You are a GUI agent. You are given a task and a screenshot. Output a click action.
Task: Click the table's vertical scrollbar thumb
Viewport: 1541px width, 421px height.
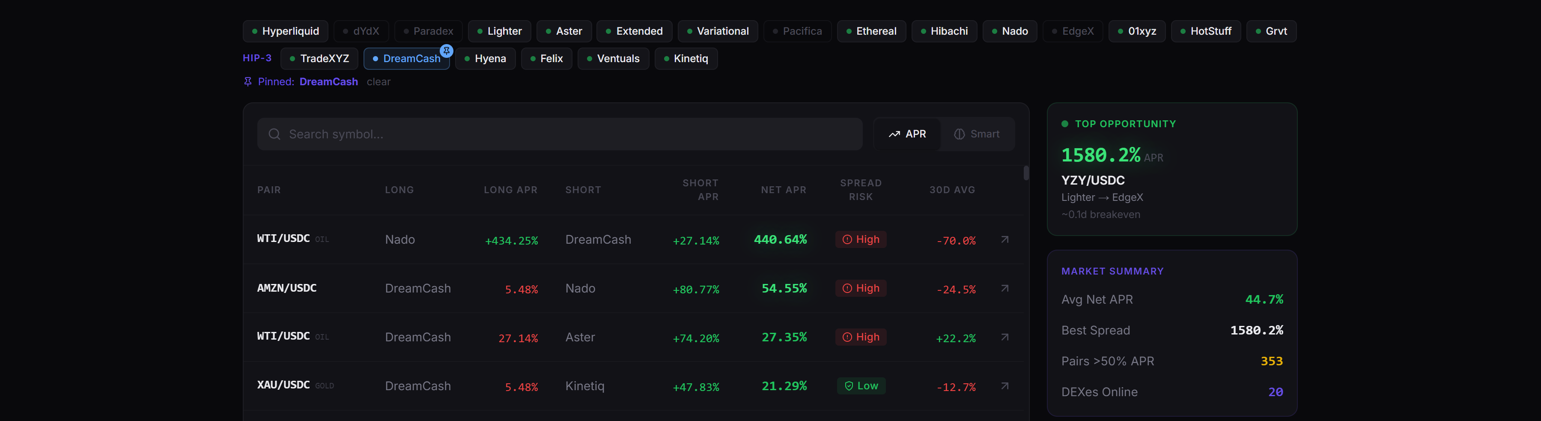click(x=1026, y=173)
